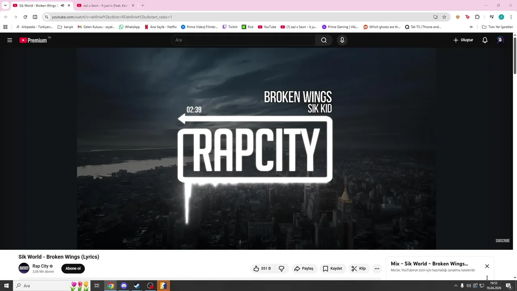This screenshot has height=291, width=517.
Task: Open Rap City channel avatar
Action: [24, 268]
